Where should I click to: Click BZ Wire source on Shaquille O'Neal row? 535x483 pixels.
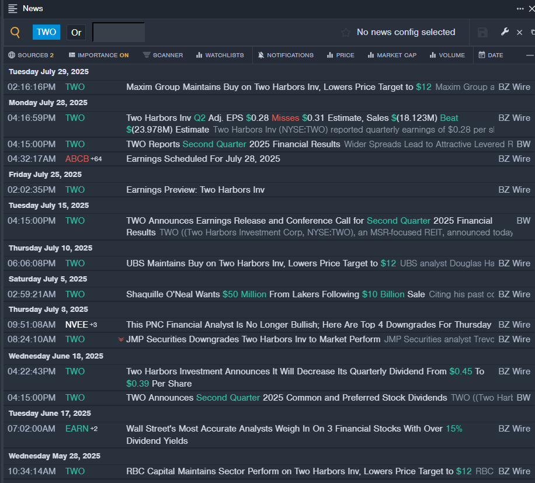514,294
